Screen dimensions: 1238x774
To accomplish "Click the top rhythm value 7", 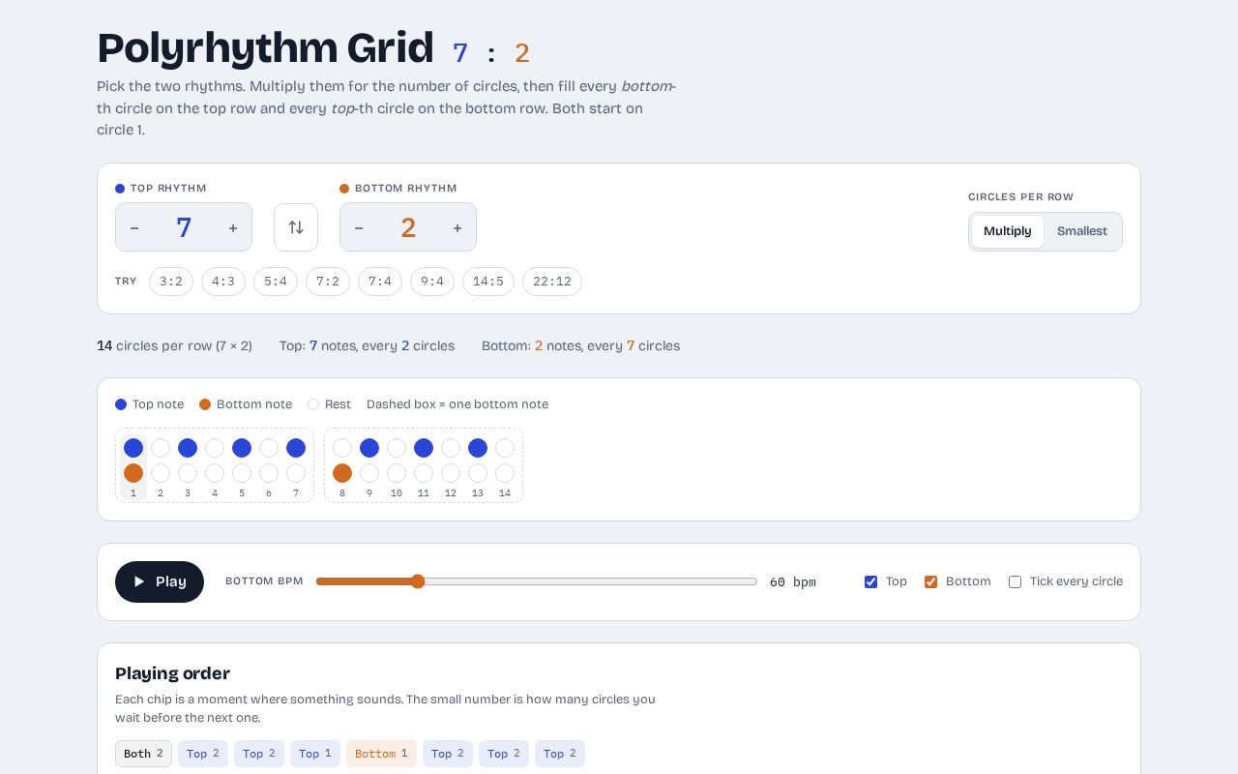I will (x=184, y=227).
